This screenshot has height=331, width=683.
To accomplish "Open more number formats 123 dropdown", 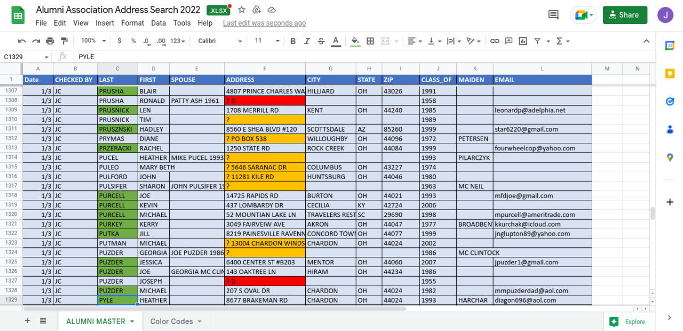I will [178, 41].
